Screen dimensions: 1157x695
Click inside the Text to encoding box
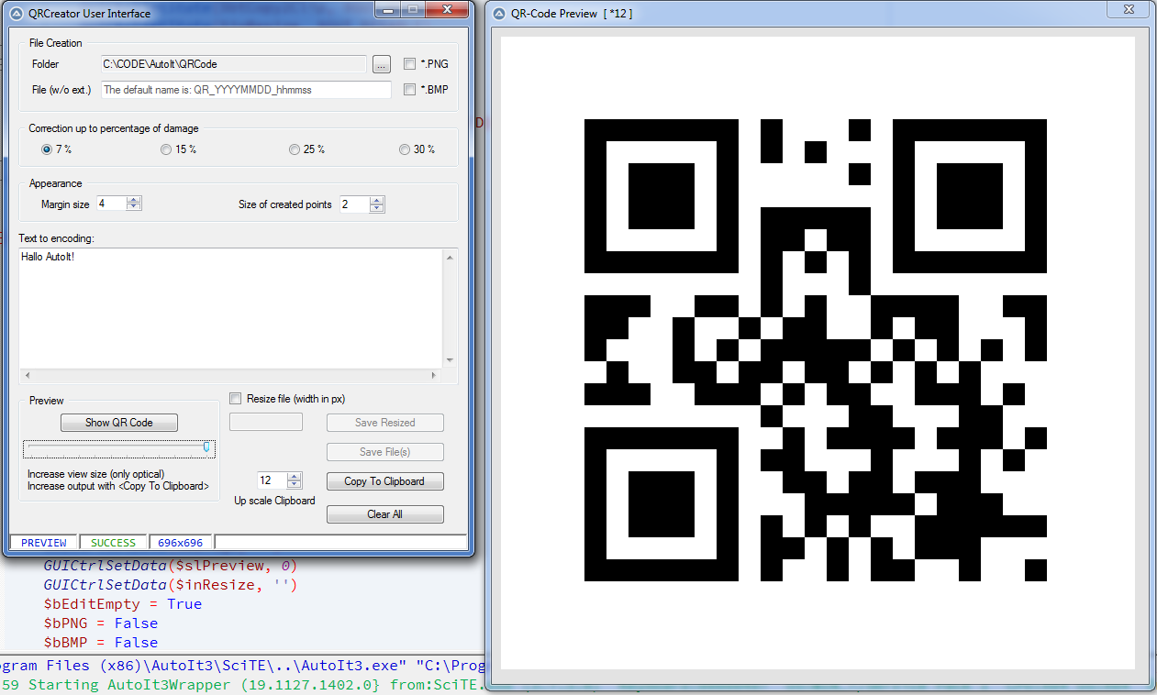click(229, 307)
